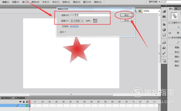Open the 基本功能 workspace dropdown

point(154,2)
